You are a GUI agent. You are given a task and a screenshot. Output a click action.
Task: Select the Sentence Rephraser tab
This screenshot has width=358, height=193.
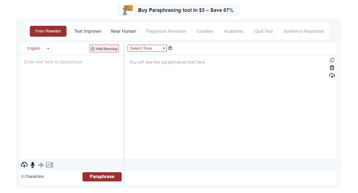point(304,31)
